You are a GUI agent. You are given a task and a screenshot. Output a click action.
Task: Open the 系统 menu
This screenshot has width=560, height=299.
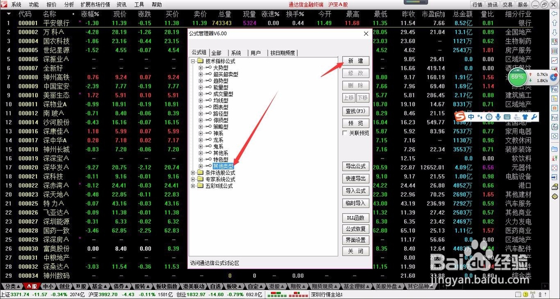16,4
